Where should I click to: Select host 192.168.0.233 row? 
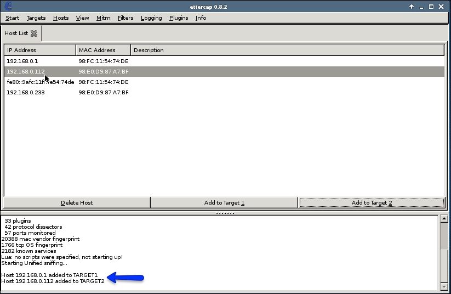pos(224,93)
